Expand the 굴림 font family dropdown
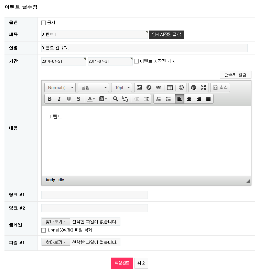Image resolution: width=259 pixels, height=272 pixels. [x=93, y=87]
